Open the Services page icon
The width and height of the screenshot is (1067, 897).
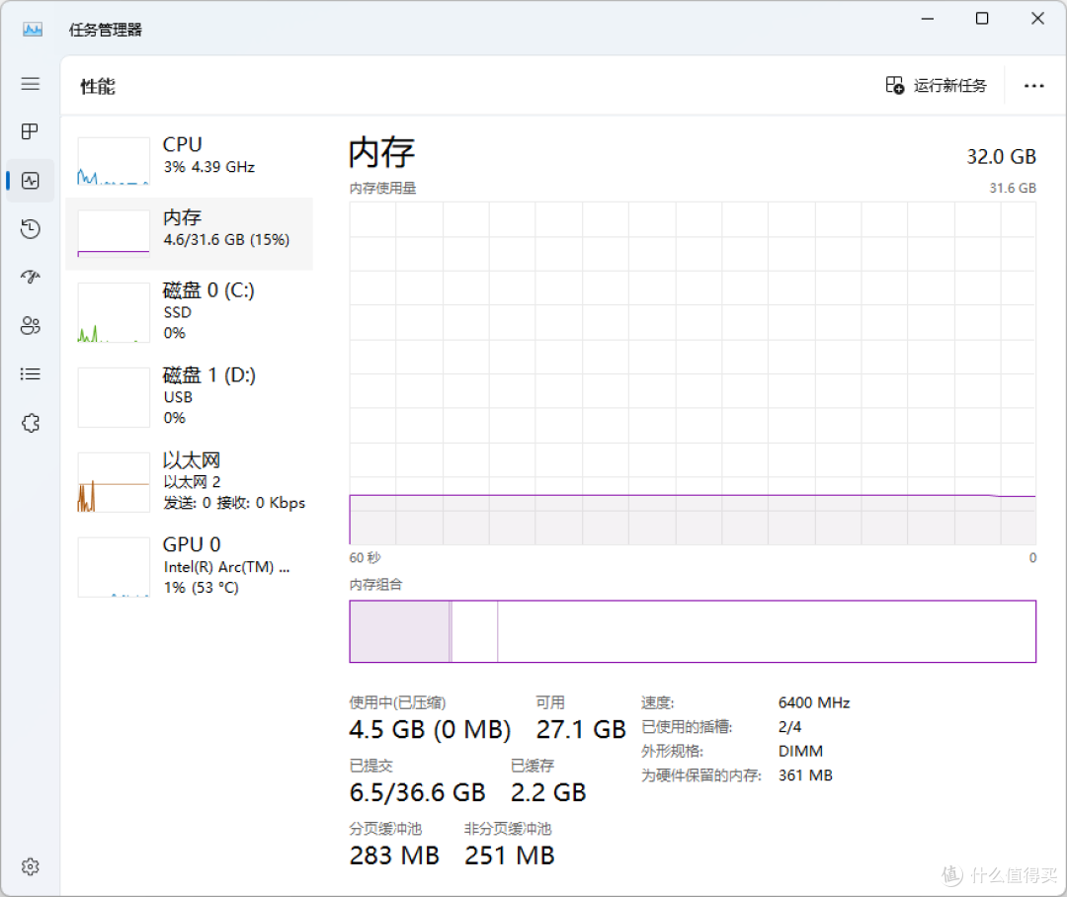[30, 424]
